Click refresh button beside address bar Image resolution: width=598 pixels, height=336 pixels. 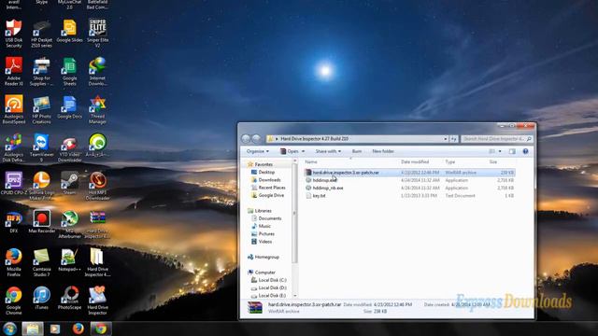[453, 139]
